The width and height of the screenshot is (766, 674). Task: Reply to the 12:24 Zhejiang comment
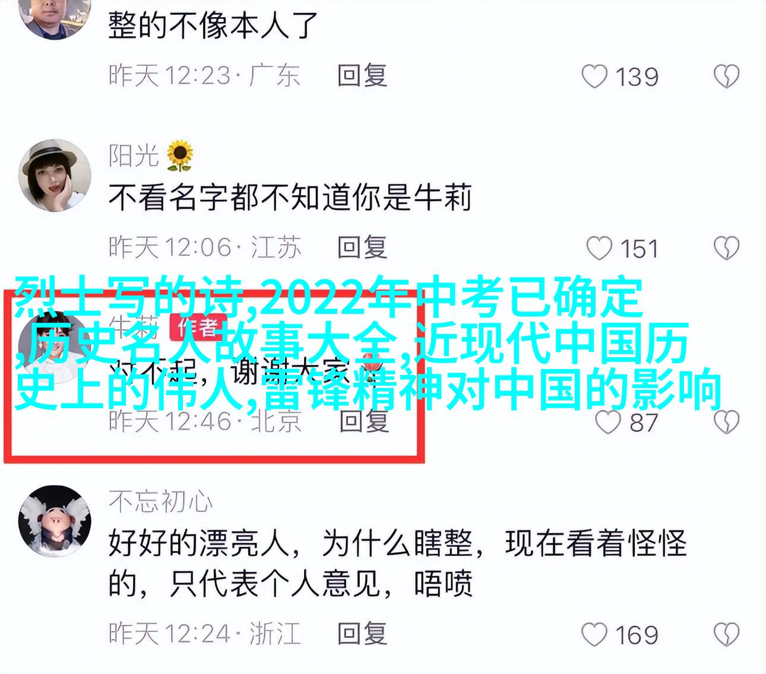[x=362, y=633]
